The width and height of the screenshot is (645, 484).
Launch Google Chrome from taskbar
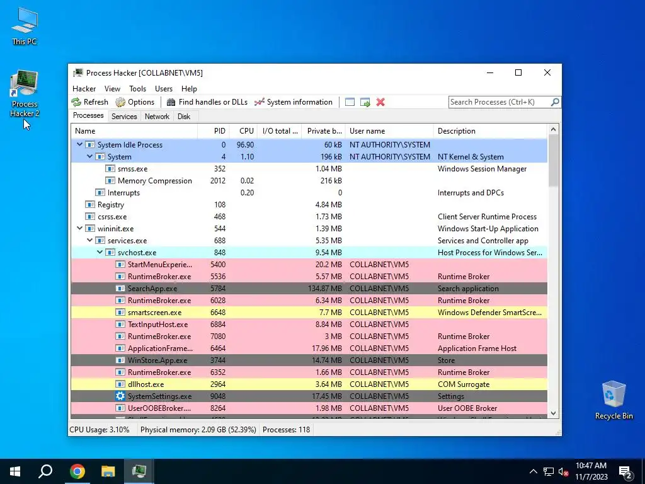click(x=77, y=471)
